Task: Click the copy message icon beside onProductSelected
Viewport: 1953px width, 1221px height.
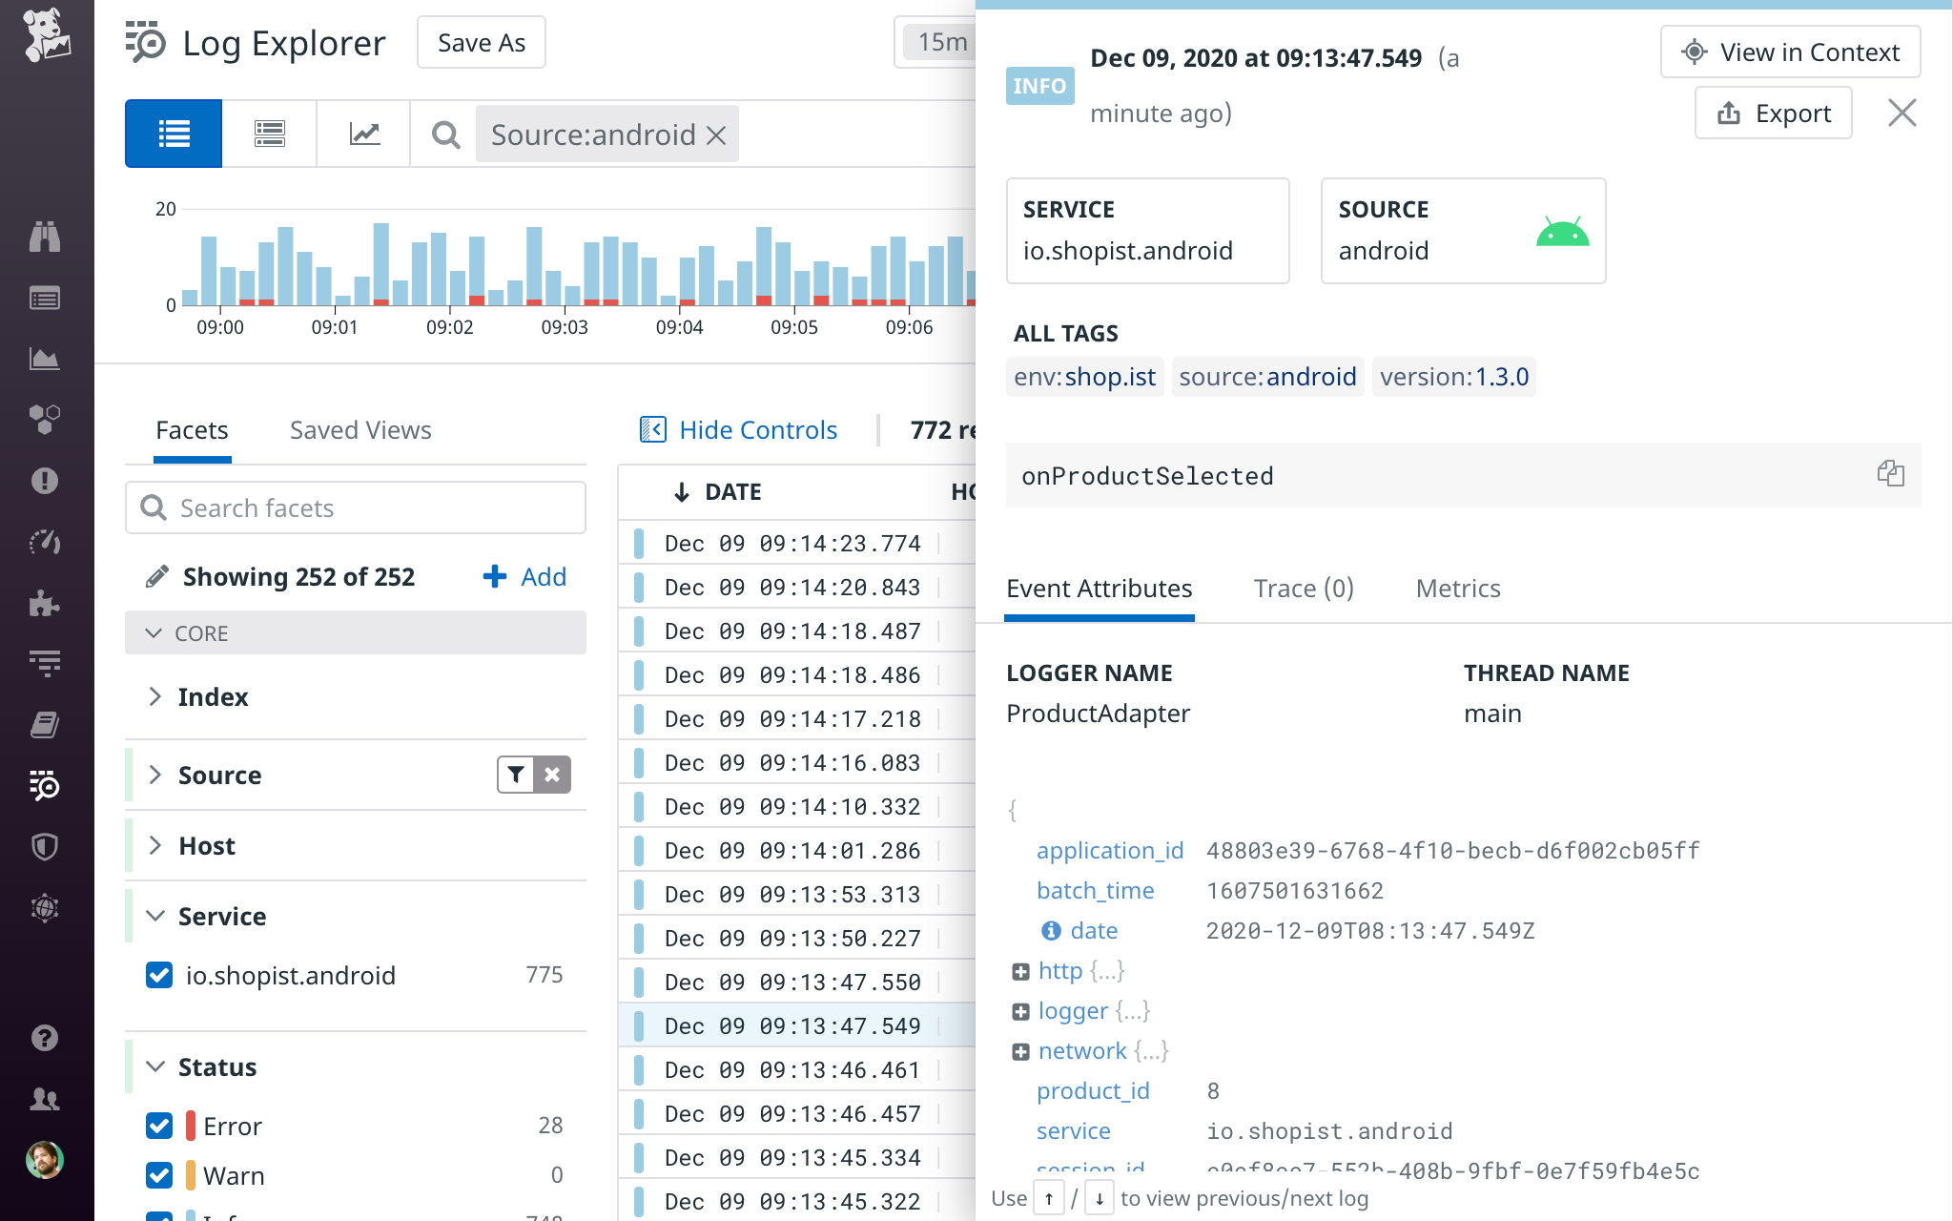Action: coord(1890,473)
